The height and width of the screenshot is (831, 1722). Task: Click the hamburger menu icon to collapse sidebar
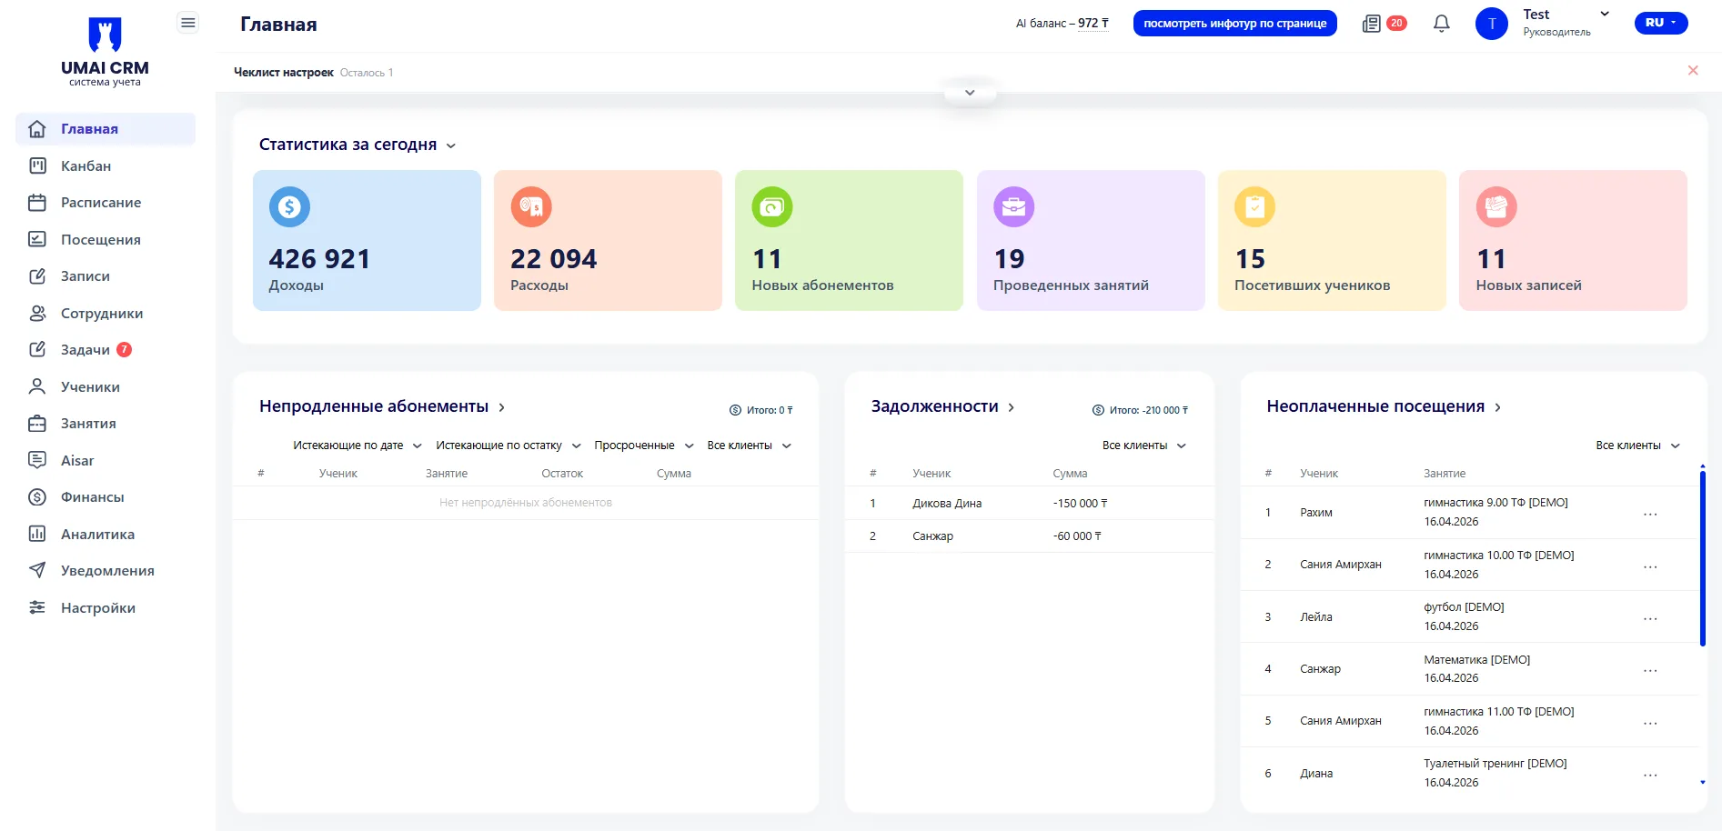click(x=187, y=23)
